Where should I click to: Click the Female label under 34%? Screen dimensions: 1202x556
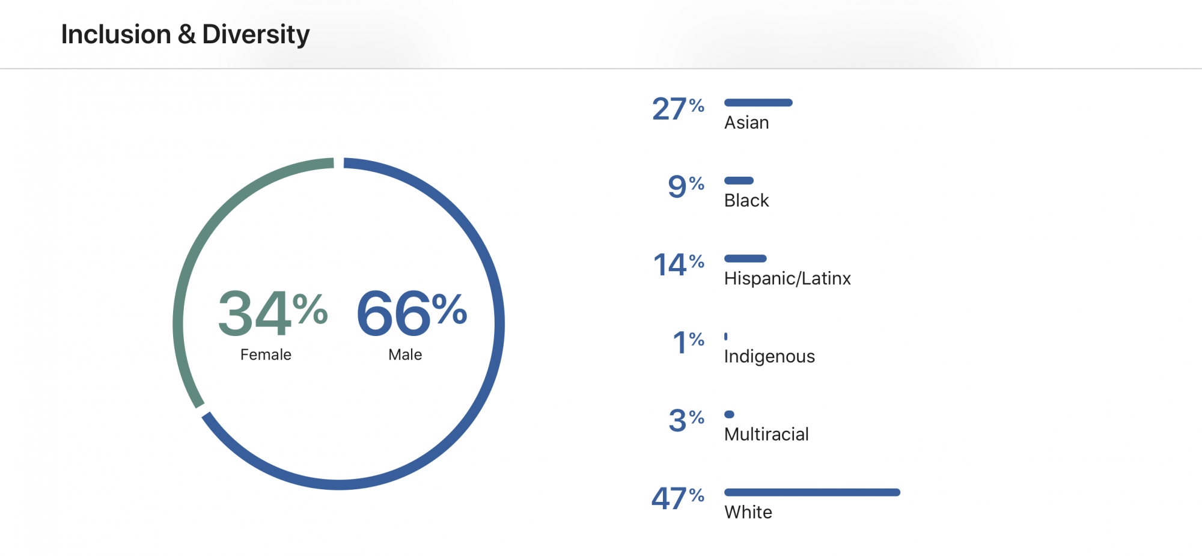click(266, 355)
